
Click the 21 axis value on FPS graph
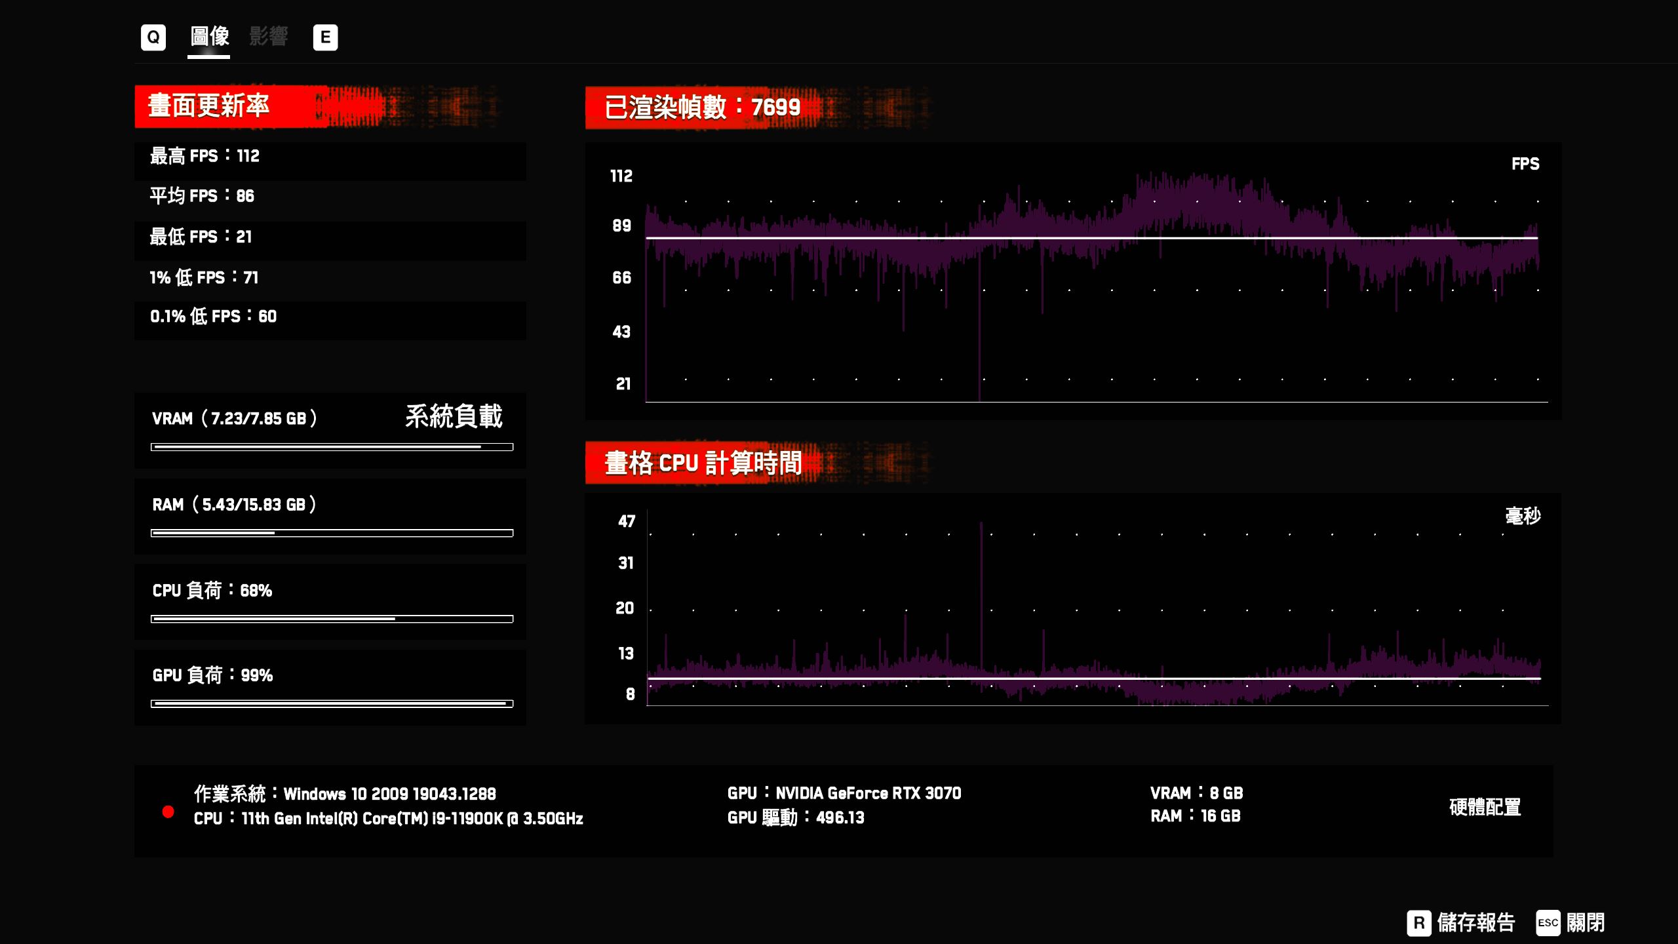pyautogui.click(x=623, y=383)
